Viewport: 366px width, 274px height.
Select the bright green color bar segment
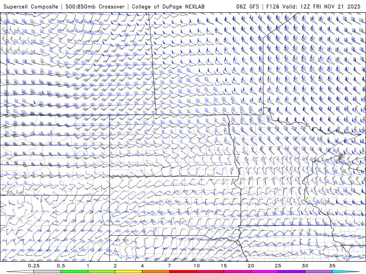(75, 272)
